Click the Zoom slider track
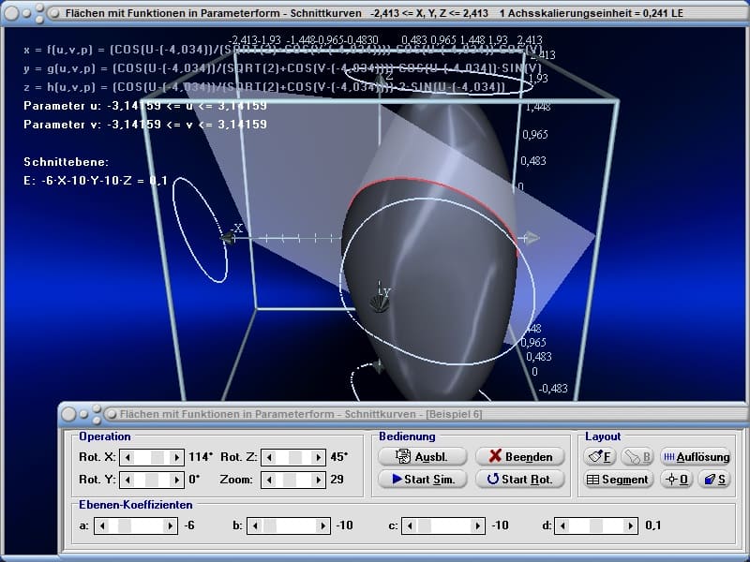The width and height of the screenshot is (750, 562). tap(293, 480)
